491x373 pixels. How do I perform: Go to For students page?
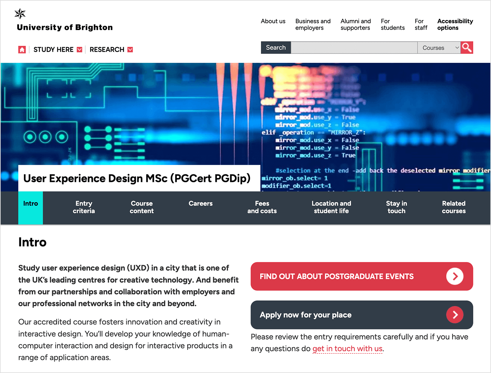393,25
